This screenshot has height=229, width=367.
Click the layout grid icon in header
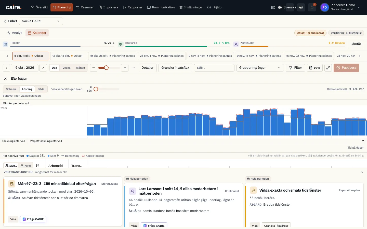(273, 7)
